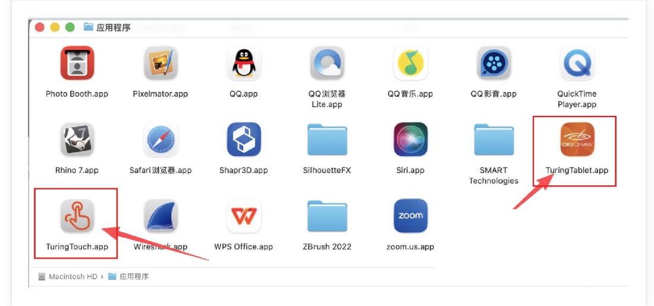The width and height of the screenshot is (654, 306).
Task: Select the Siri.app label
Action: click(x=410, y=170)
